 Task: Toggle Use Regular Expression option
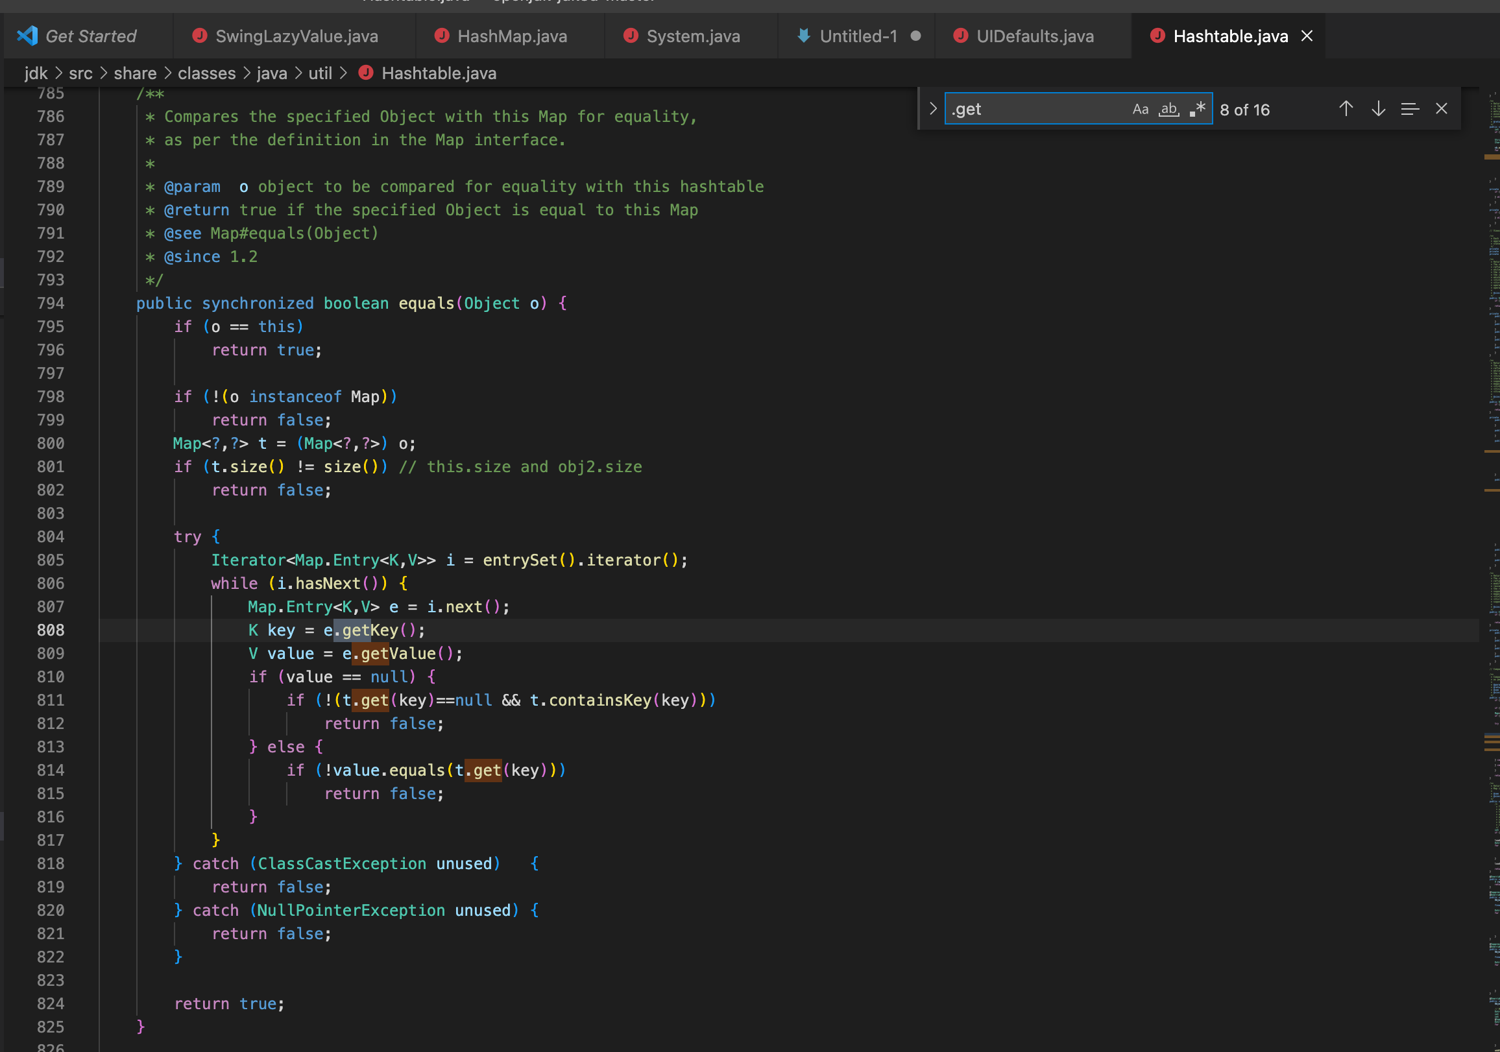(1197, 109)
